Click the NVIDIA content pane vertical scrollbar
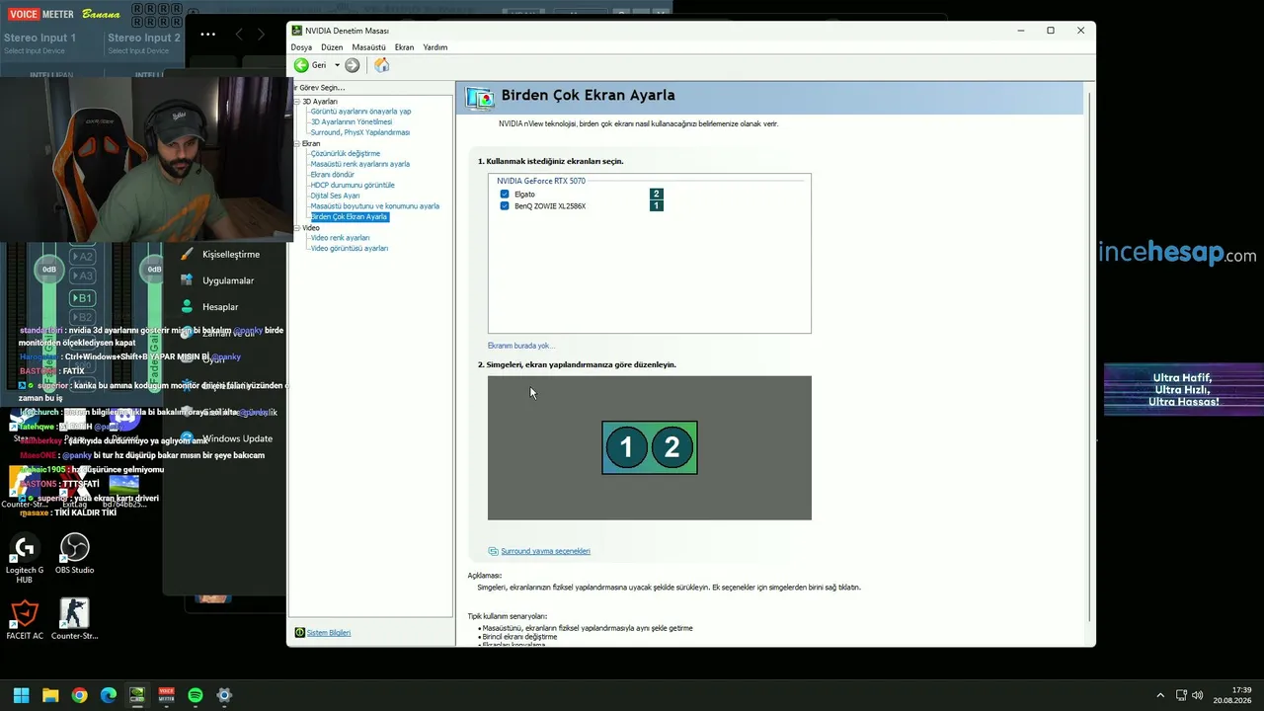The image size is (1264, 711). (x=1090, y=355)
